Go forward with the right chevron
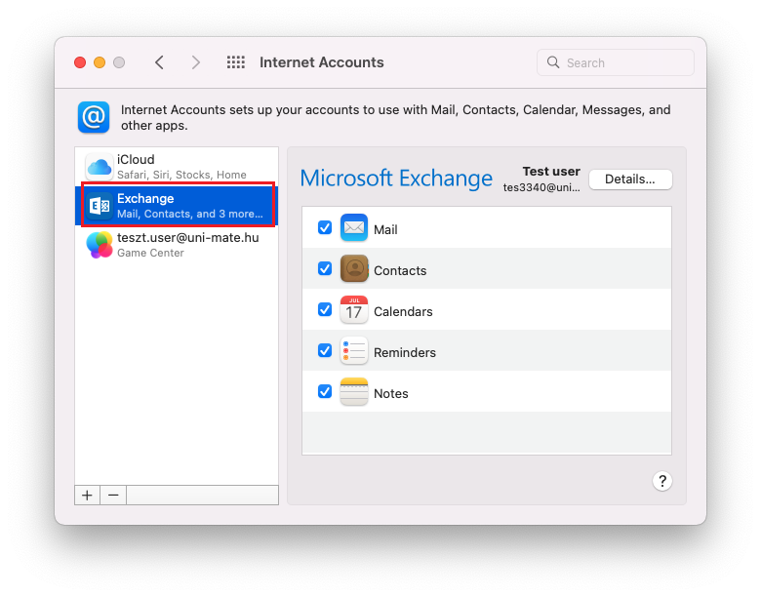This screenshot has height=597, width=761. 195,62
